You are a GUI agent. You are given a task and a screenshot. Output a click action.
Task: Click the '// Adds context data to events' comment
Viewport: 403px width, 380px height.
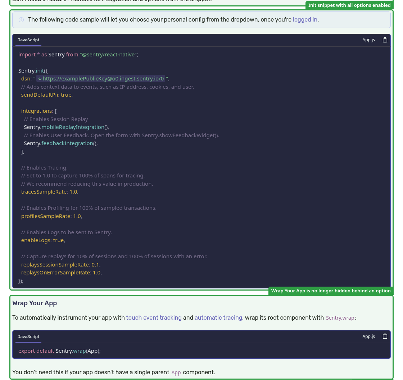coord(108,87)
